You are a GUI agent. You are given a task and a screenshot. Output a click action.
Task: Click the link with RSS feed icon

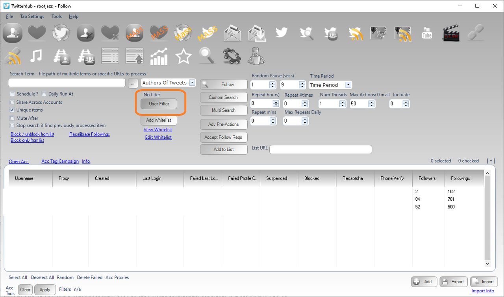pos(13,56)
